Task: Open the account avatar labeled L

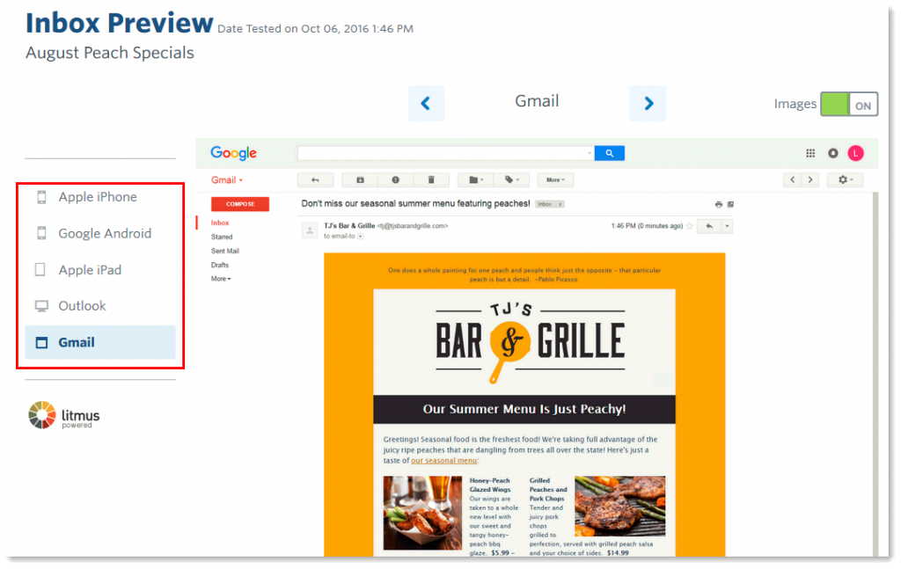Action: point(855,153)
